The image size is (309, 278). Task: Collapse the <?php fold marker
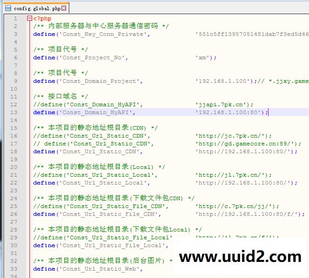(x=29, y=18)
